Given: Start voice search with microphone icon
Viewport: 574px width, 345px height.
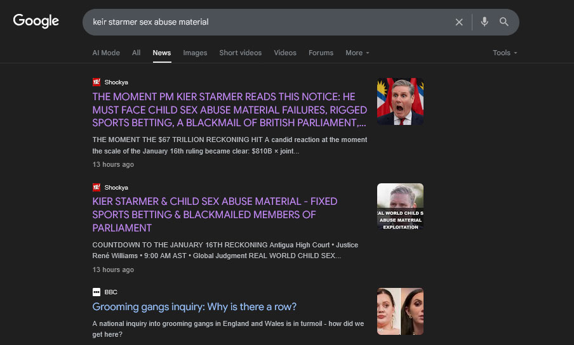Looking at the screenshot, I should (484, 22).
